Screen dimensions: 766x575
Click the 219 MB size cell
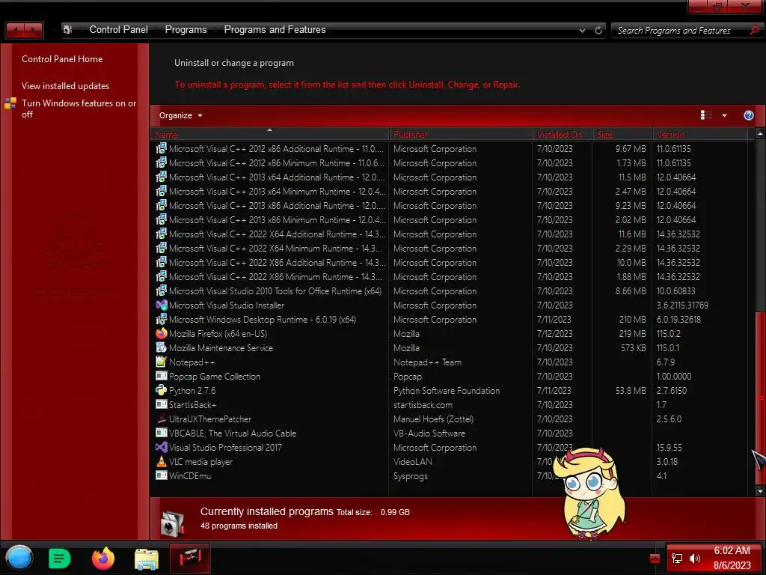(x=632, y=333)
